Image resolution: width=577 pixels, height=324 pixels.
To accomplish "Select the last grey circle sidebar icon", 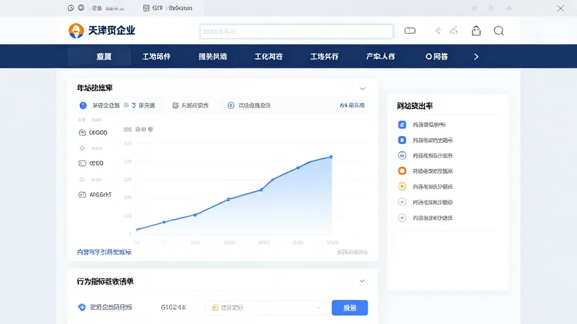I will (x=402, y=218).
